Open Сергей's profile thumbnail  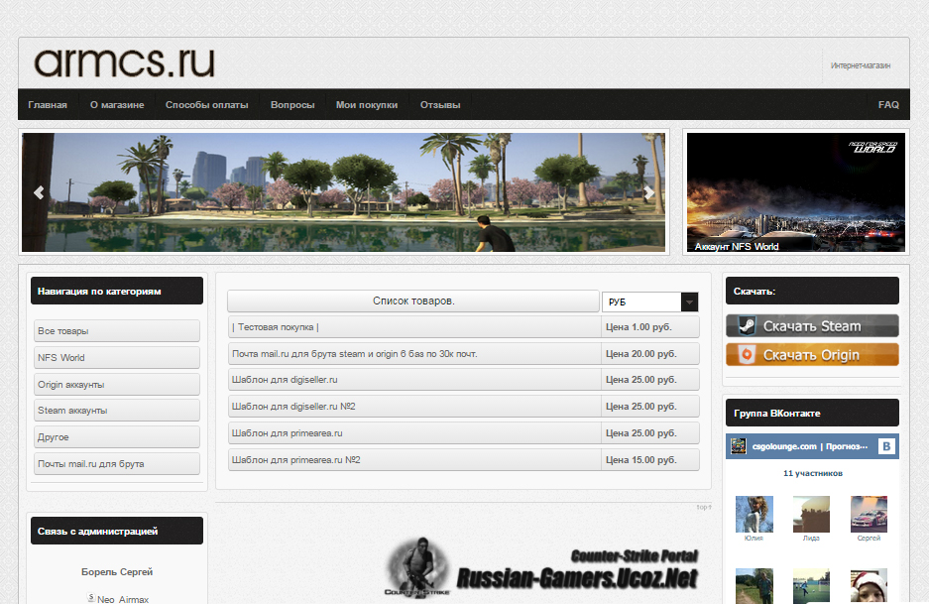pos(869,515)
